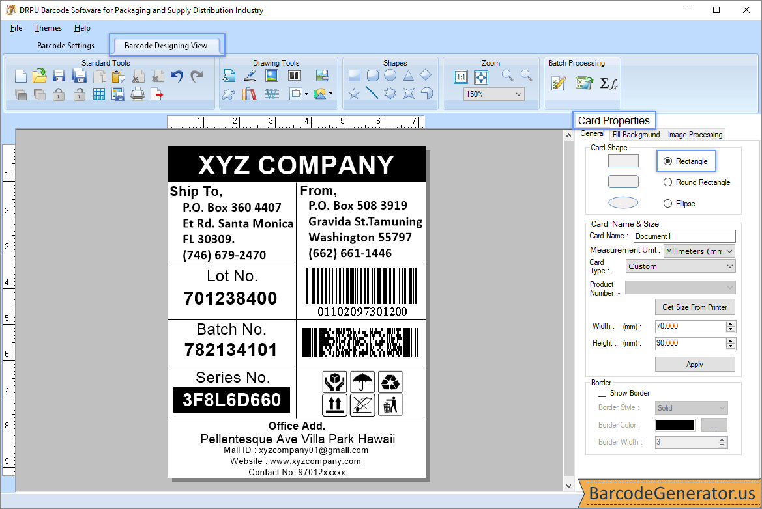Select the line drawing tool

tap(372, 92)
